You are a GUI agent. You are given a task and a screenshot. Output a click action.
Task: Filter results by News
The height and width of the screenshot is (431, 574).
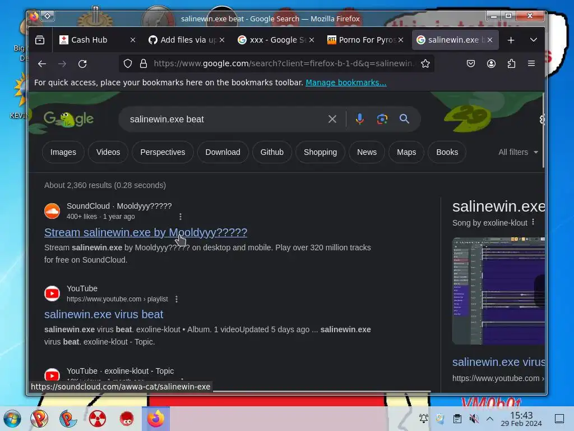coord(367,152)
